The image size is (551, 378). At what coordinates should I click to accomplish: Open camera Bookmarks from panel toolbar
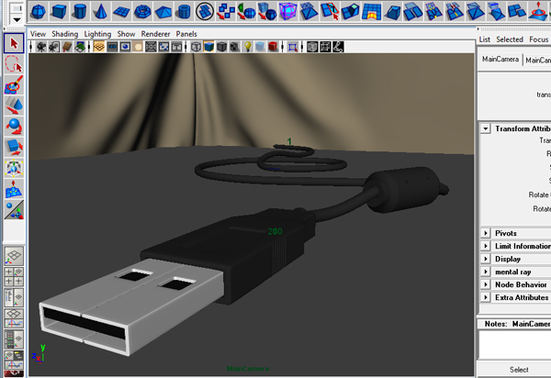tap(67, 47)
